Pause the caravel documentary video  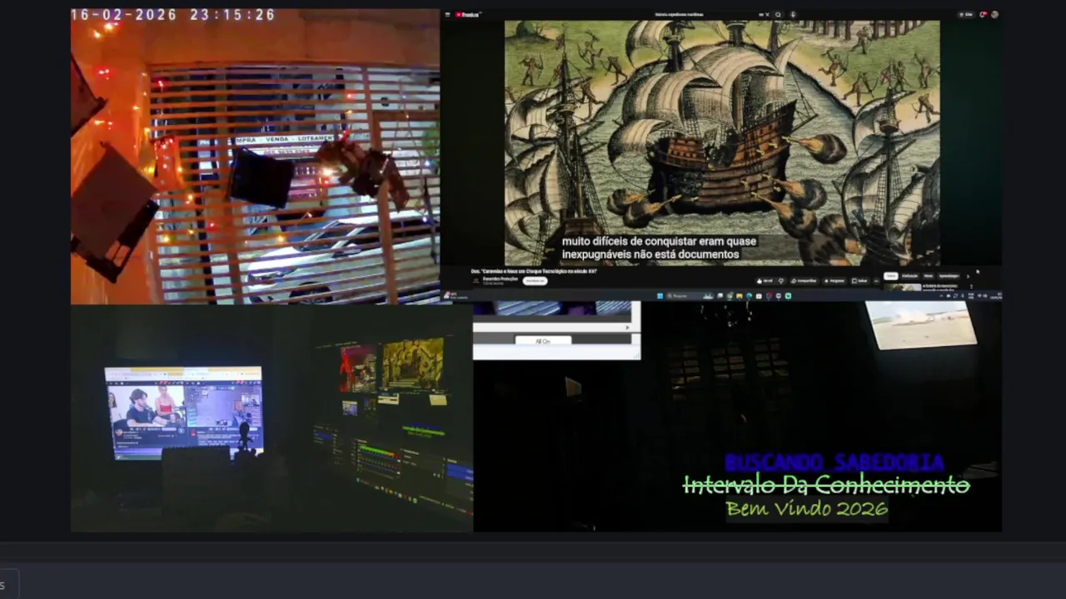point(722,143)
